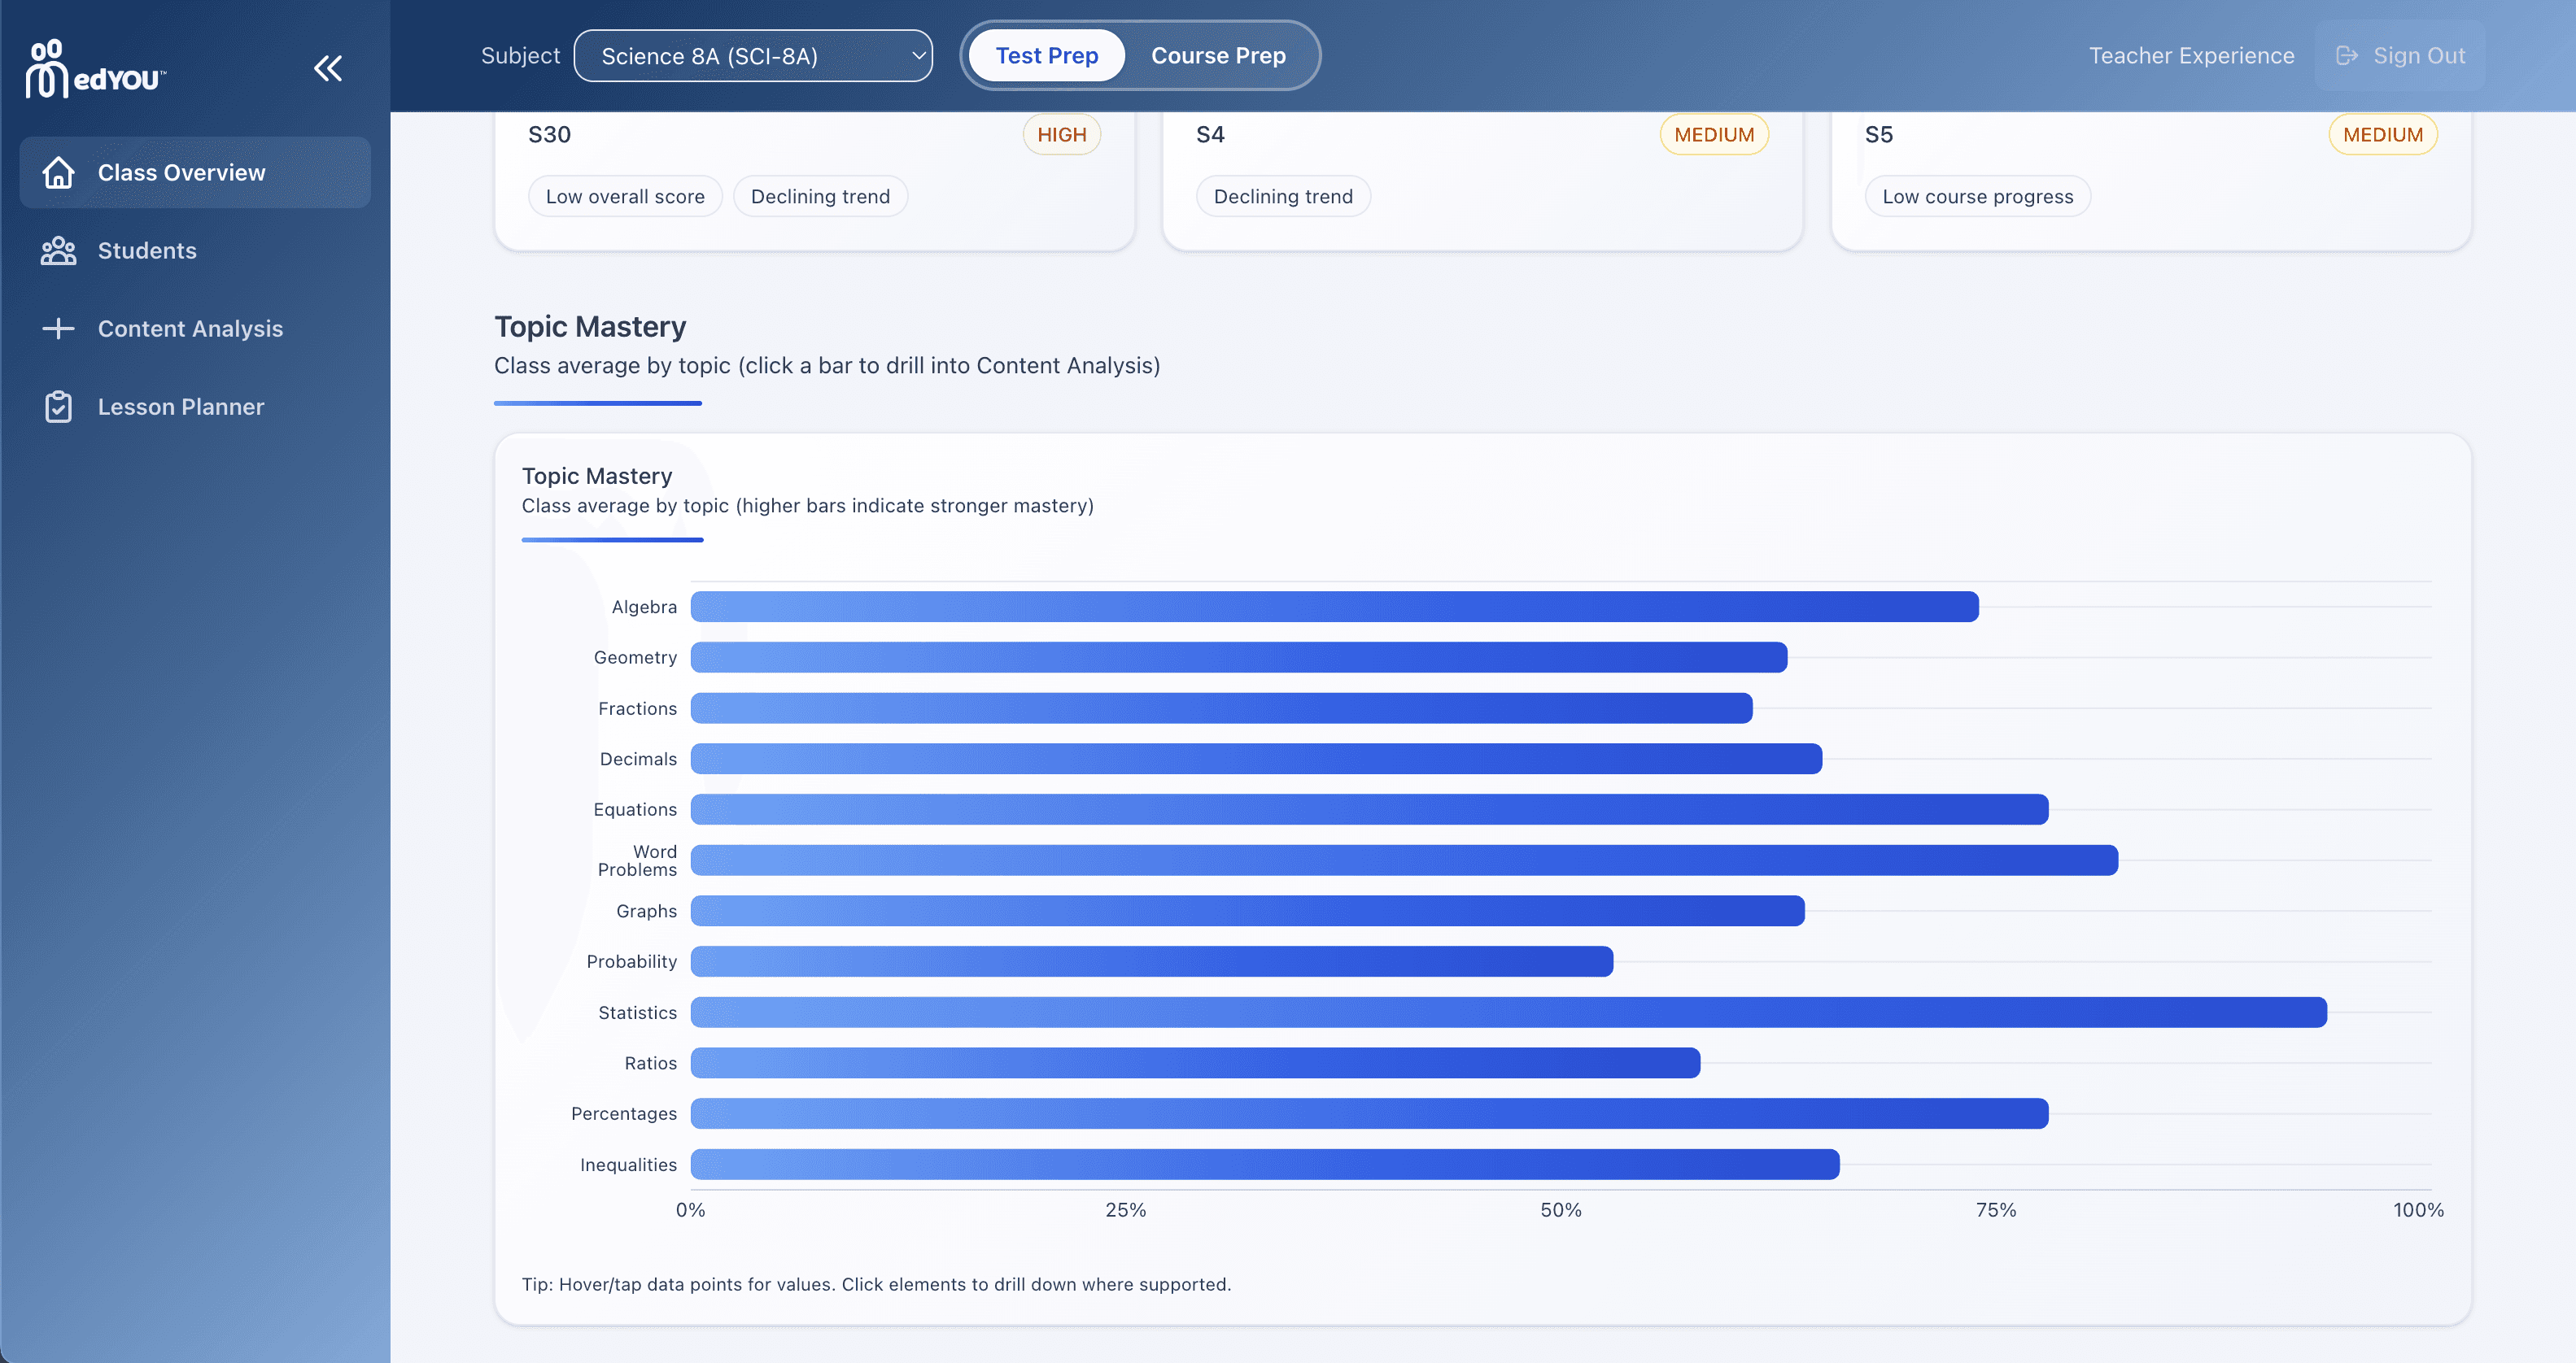Click the Statistics mastery bar
This screenshot has width=2576, height=1363.
[1507, 1012]
